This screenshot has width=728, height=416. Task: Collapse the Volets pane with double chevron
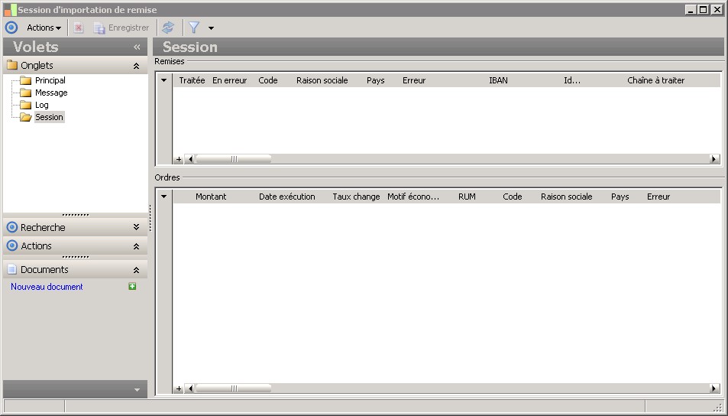pos(137,47)
